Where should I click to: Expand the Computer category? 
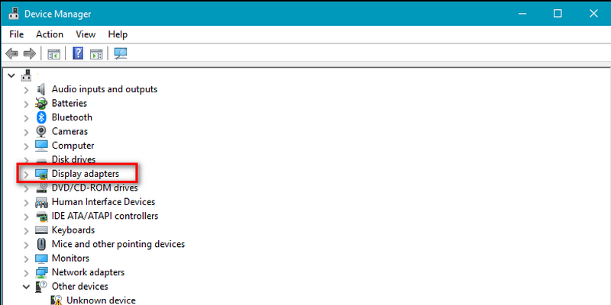[x=26, y=146]
